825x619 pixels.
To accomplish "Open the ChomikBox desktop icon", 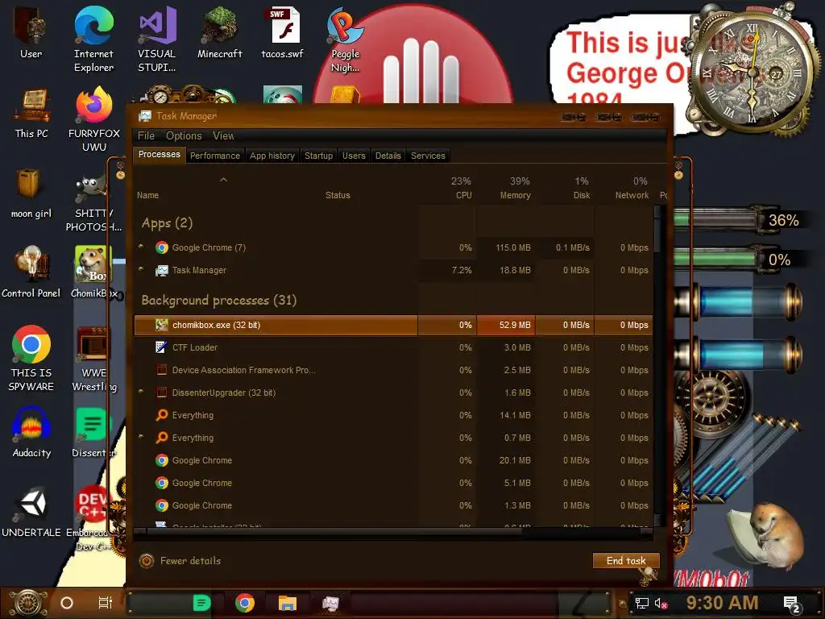I will [x=93, y=272].
